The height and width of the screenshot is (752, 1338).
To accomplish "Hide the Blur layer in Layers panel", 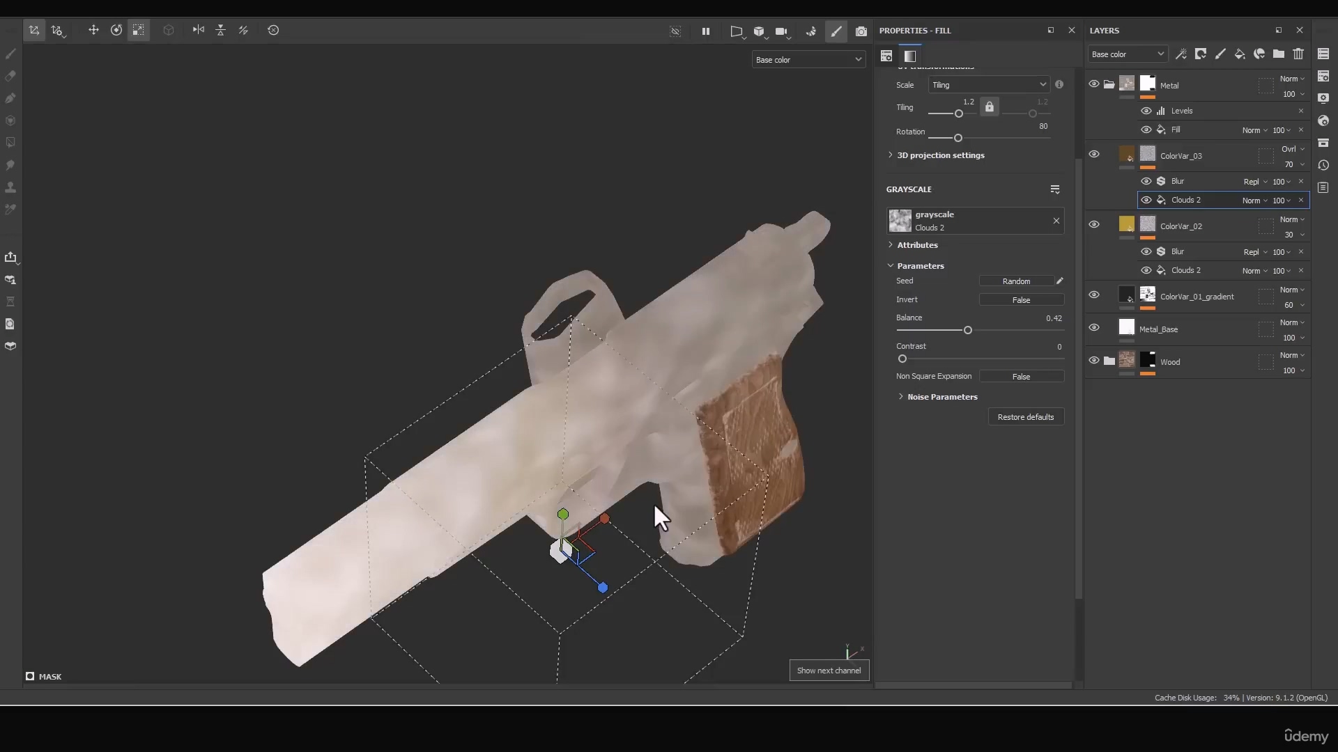I will pos(1146,181).
